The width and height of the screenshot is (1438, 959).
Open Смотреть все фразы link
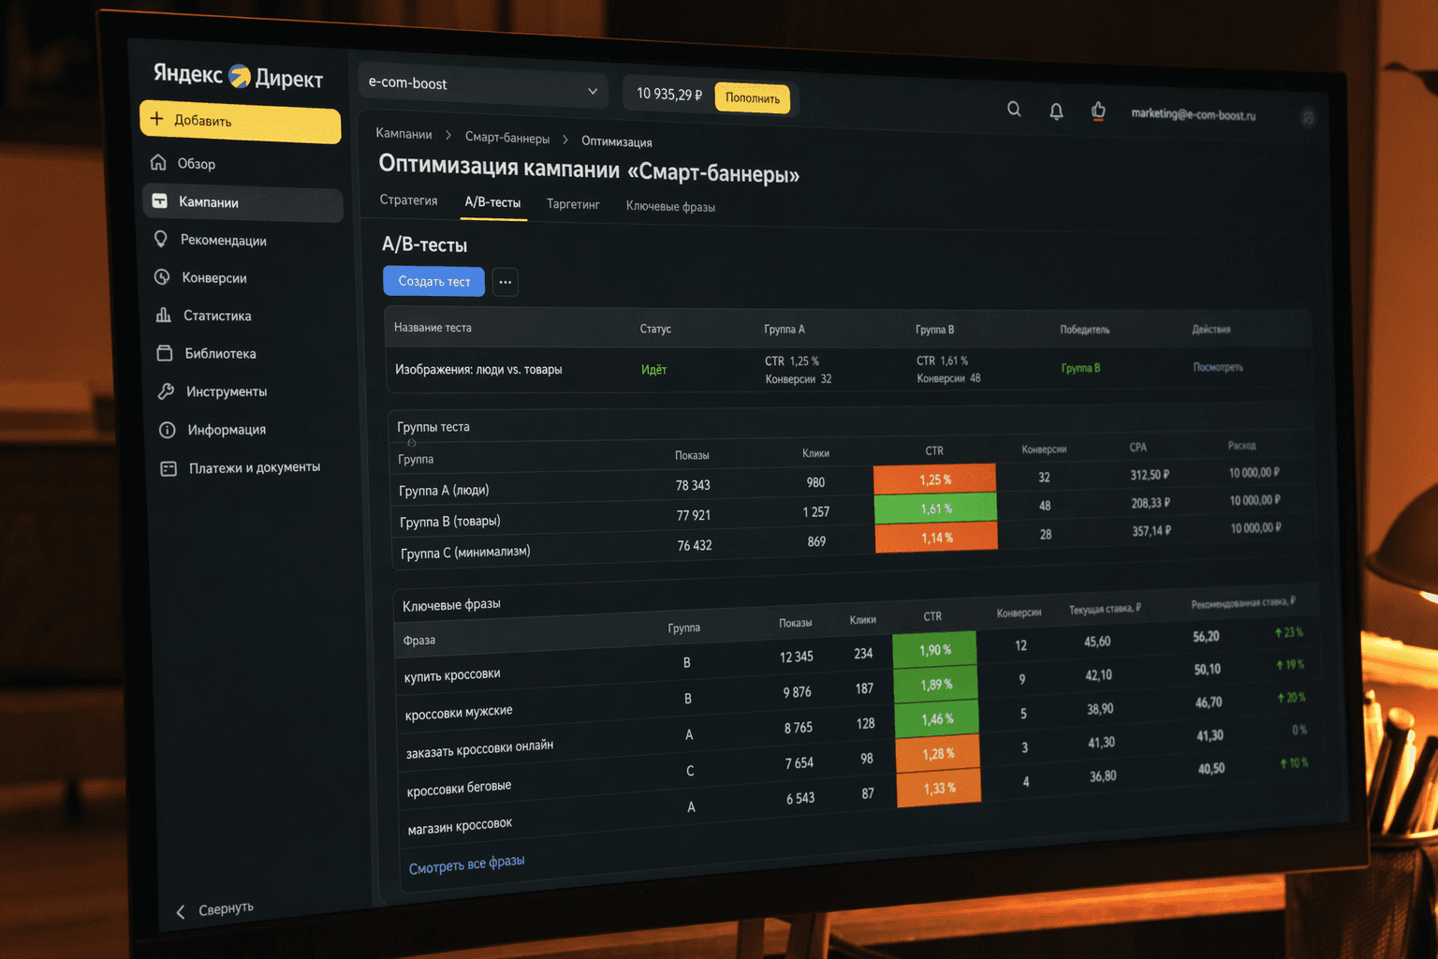(x=466, y=864)
